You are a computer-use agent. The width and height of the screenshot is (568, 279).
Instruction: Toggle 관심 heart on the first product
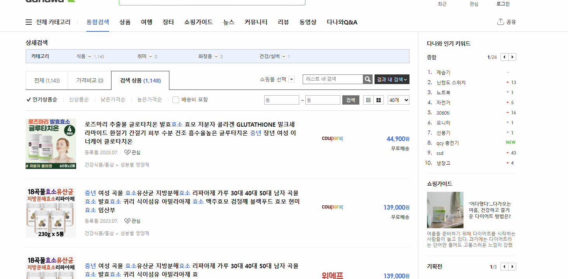point(127,152)
